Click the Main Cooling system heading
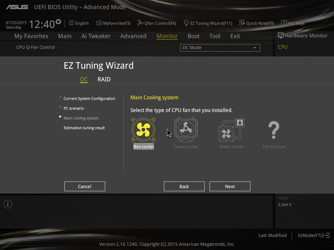 [x=154, y=97]
